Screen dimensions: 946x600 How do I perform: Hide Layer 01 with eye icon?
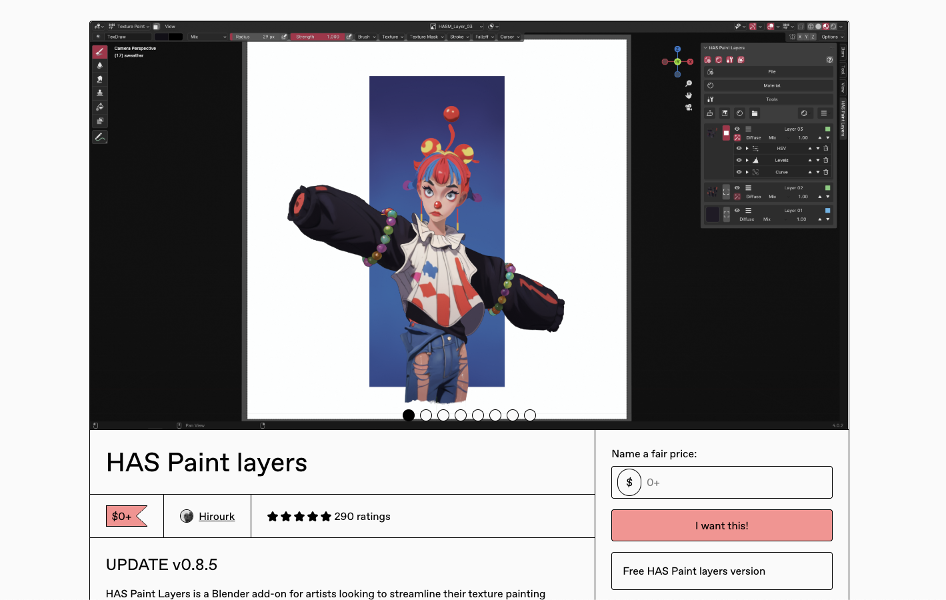click(737, 210)
